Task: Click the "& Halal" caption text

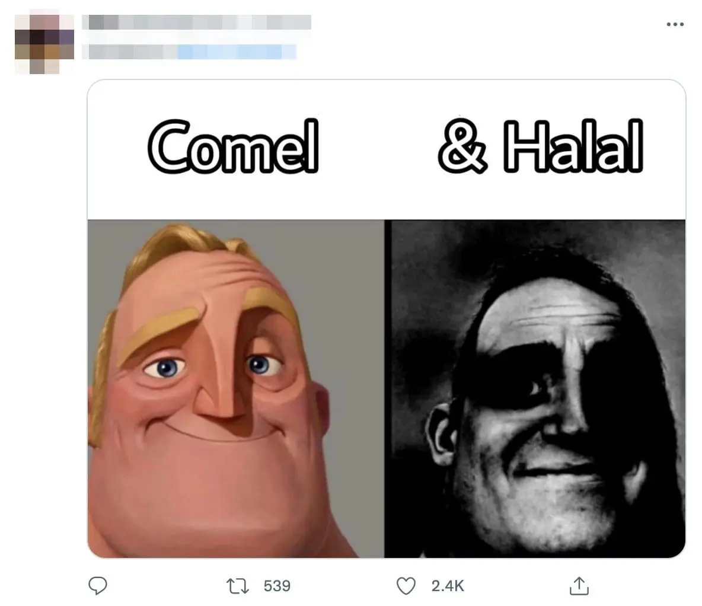Action: click(540, 146)
